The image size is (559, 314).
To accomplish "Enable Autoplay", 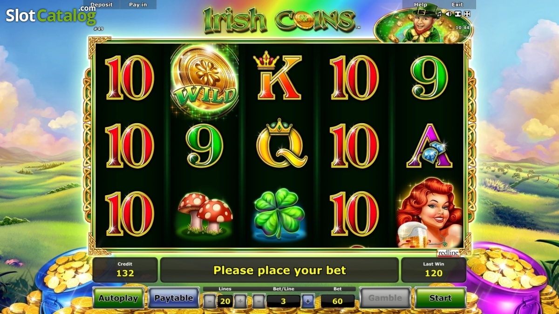I will pyautogui.click(x=118, y=298).
